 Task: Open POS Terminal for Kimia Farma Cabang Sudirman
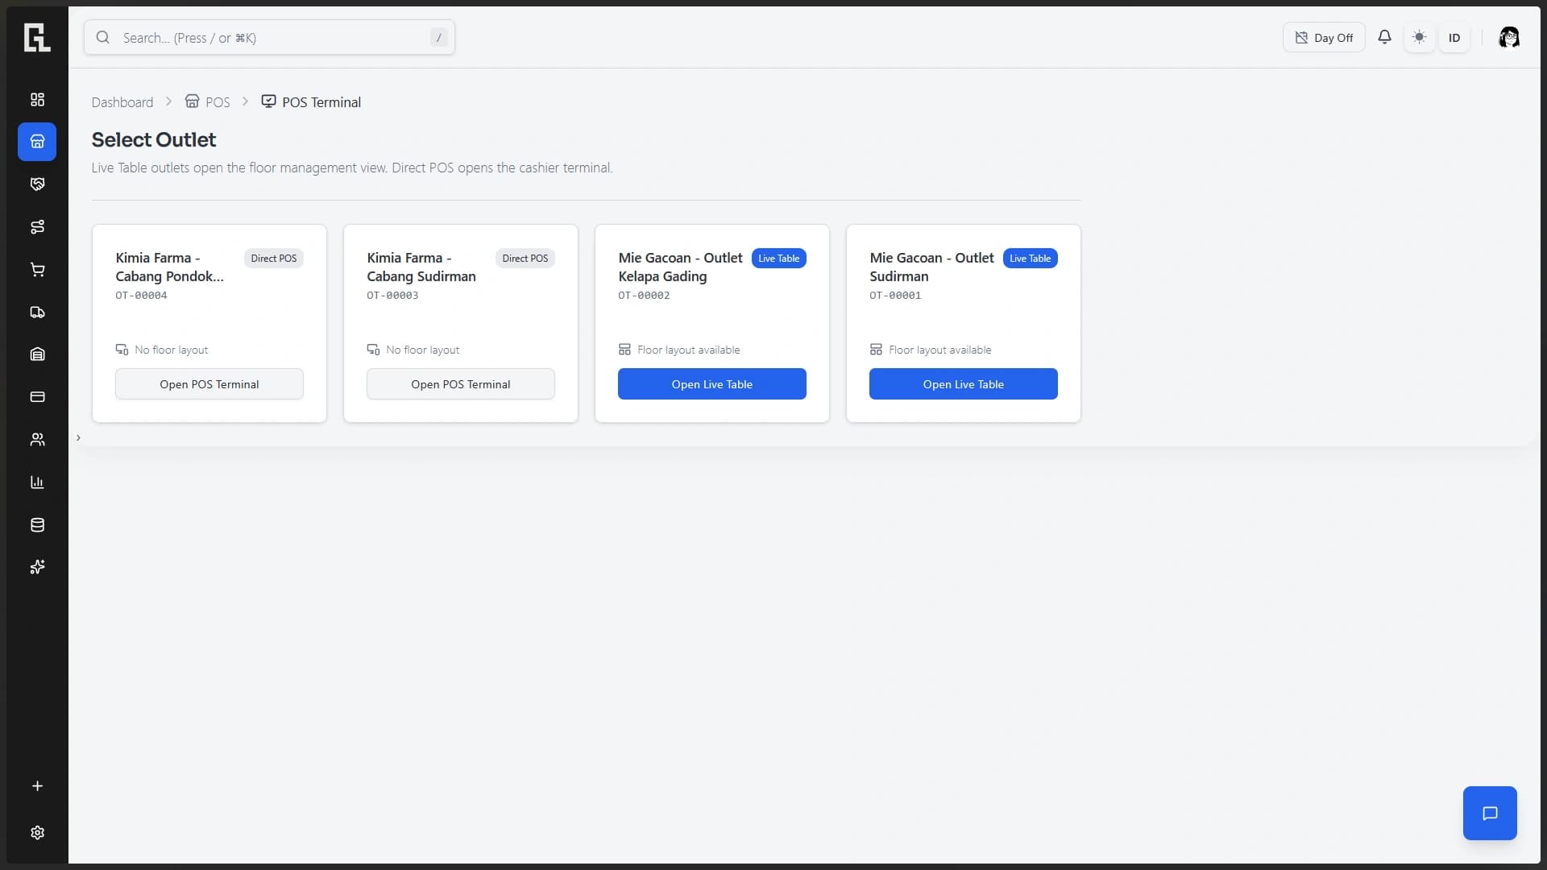coord(461,384)
